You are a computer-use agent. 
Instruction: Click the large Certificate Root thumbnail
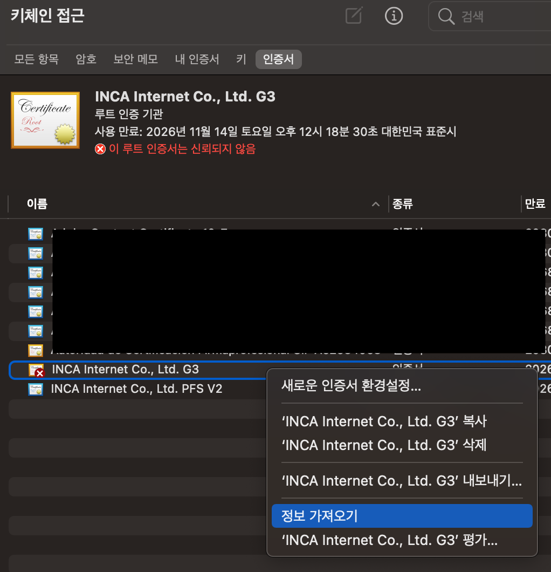45,120
